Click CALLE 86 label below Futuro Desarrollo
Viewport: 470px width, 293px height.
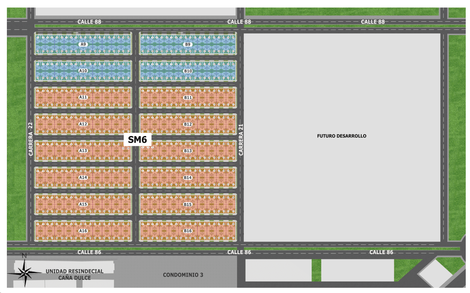tap(381, 252)
